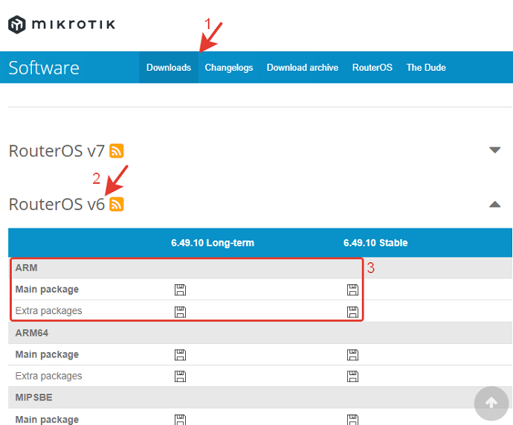The height and width of the screenshot is (425, 513).
Task: Click the 6.49.10 Stable column header
Action: coord(375,243)
